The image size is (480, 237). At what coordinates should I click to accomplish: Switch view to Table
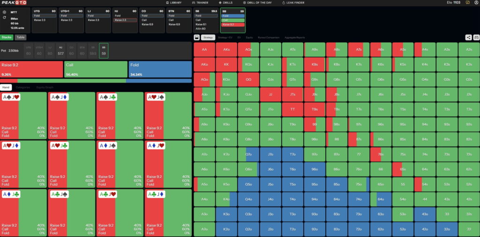20,37
